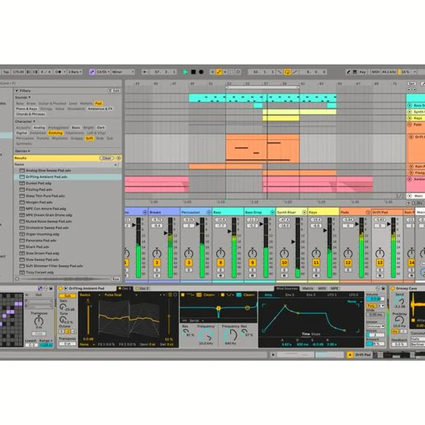This screenshot has width=425, height=425.
Task: Open the Pulse Dual wavetable dropdown
Action: pos(121,295)
